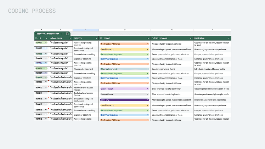Viewport: 265px width, 149px height.
Task: Open the R0006 ID chip dropdown
Action: click(x=46, y=69)
